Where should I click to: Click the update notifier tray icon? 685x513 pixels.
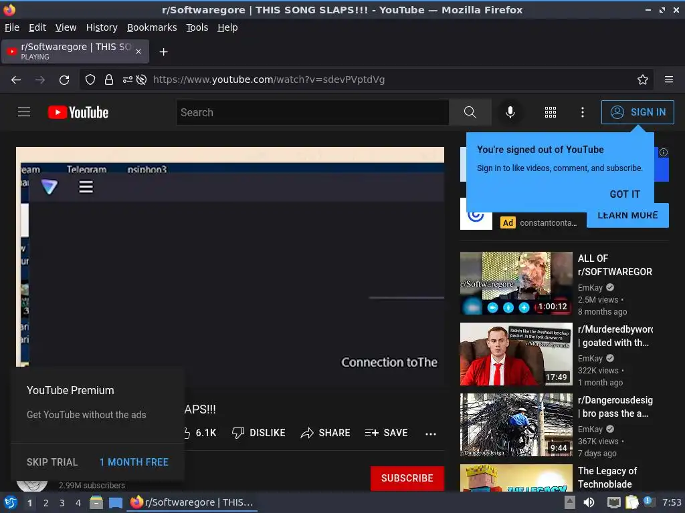[649, 502]
